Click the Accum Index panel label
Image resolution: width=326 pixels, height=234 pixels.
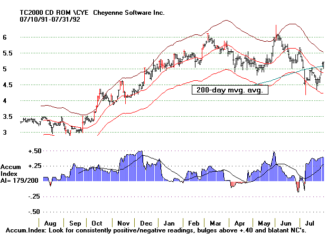coord(11,170)
